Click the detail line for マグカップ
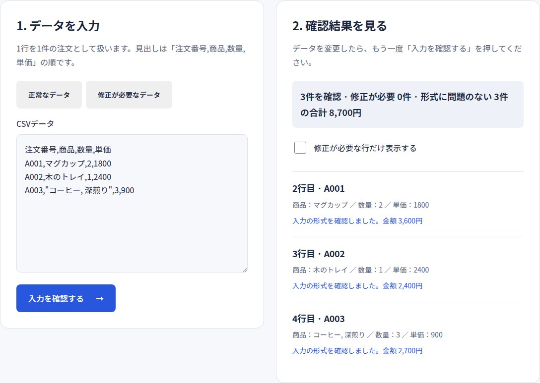Image resolution: width=540 pixels, height=383 pixels. point(360,205)
